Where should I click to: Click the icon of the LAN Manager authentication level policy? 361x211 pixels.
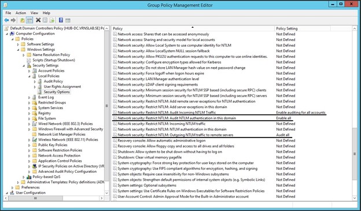(x=115, y=79)
